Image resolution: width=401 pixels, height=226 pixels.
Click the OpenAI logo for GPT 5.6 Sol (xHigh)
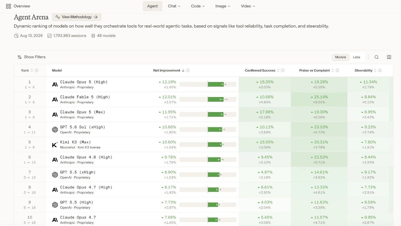(x=55, y=130)
